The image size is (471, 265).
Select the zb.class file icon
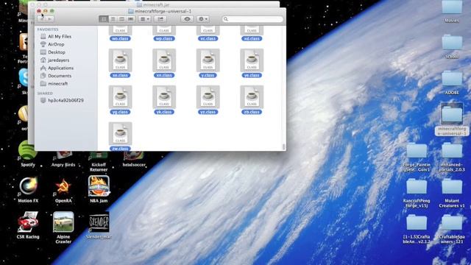tap(252, 96)
